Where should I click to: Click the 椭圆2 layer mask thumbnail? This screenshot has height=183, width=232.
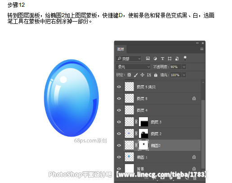[x=143, y=145]
